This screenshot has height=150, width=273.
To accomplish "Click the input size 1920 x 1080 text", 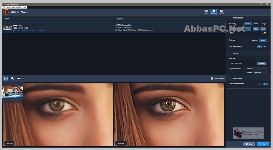I will (21, 28).
